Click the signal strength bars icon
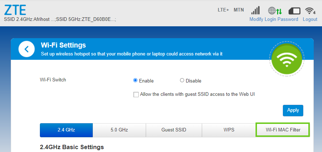This screenshot has height=152, width=322. pos(256,10)
